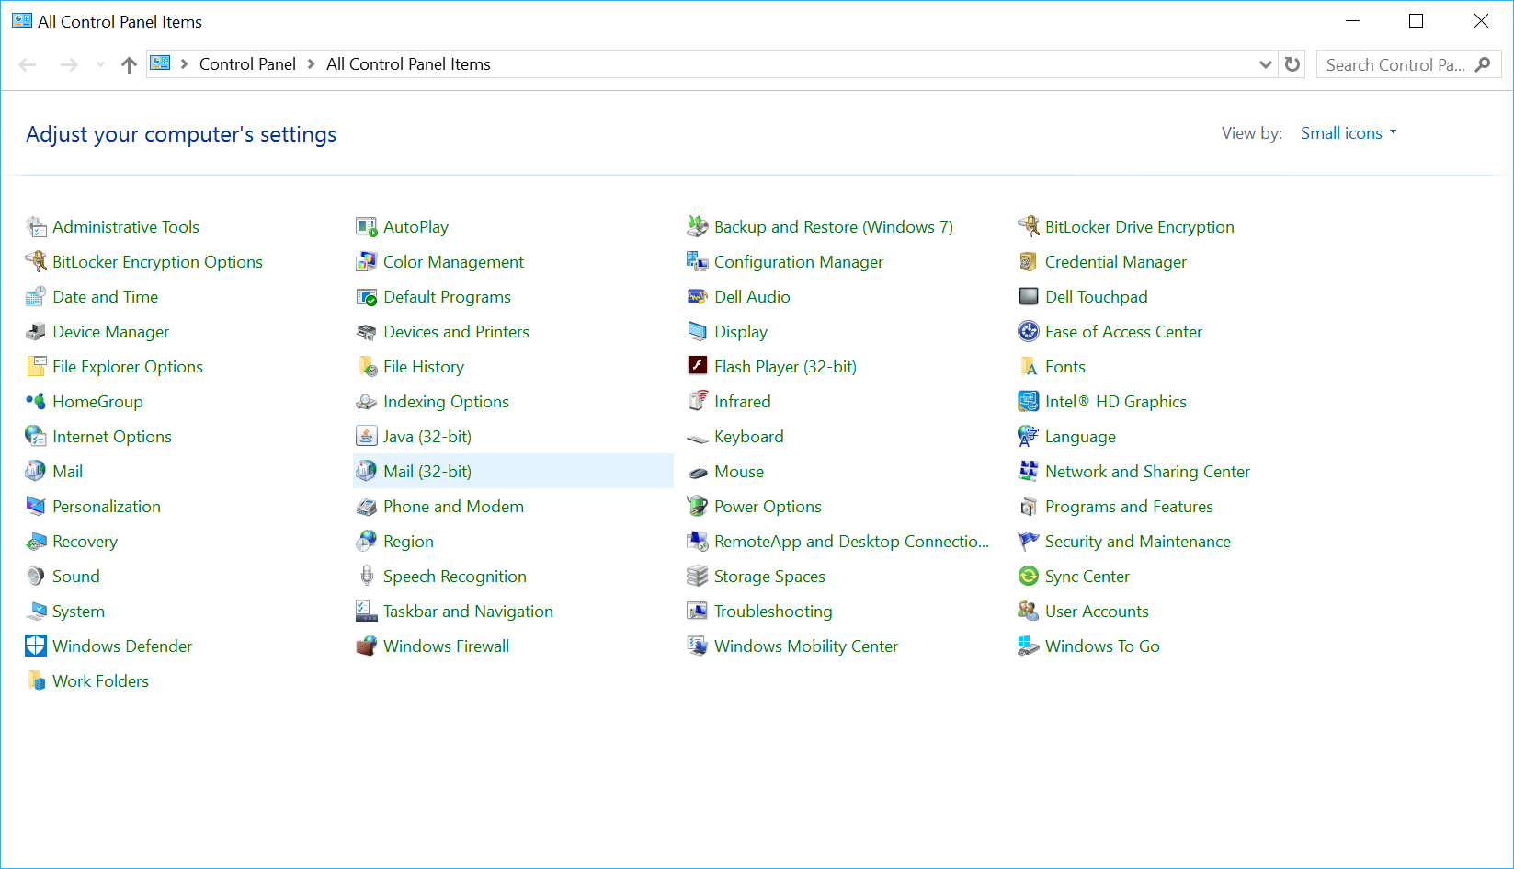This screenshot has height=869, width=1514.
Task: Click the Control Panel breadcrumb
Action: 247,64
